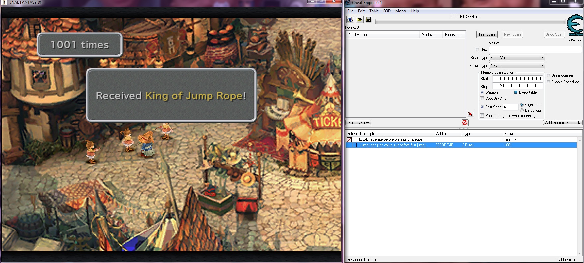584x263 pixels.
Task: Click the scan Value input field
Action: pyautogui.click(x=535, y=49)
